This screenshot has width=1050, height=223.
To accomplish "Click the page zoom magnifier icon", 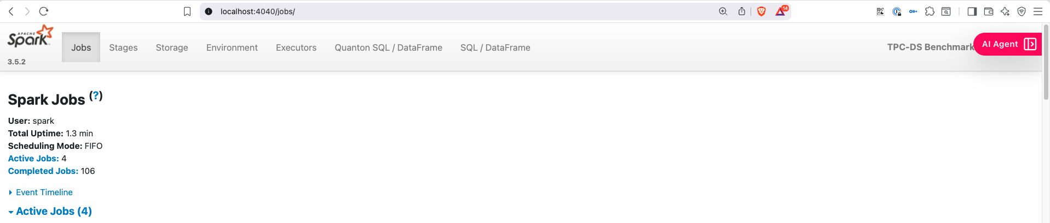I will click(x=723, y=11).
